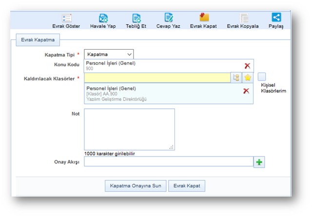The image size is (312, 217).
Task: Focus the Kaldırılacak Klasörler yellow field
Action: tap(157, 78)
